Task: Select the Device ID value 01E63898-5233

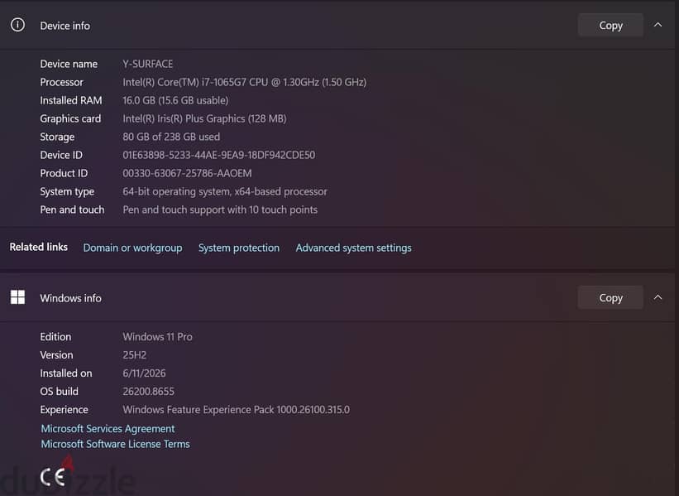Action: click(x=218, y=155)
